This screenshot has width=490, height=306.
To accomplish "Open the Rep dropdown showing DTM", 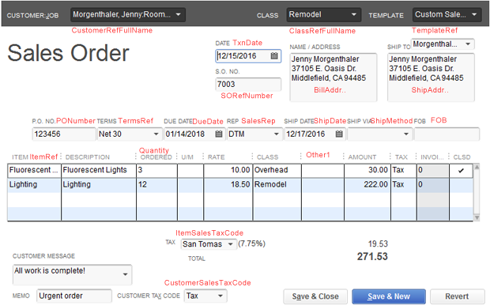I will (x=277, y=134).
